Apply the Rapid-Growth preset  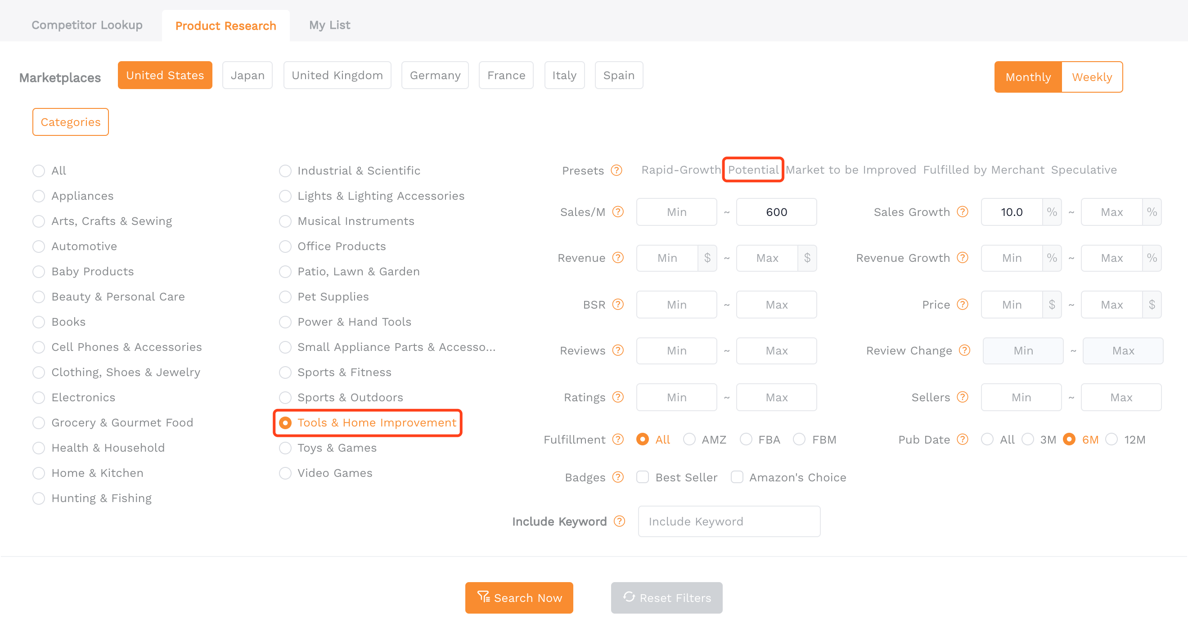tap(681, 170)
